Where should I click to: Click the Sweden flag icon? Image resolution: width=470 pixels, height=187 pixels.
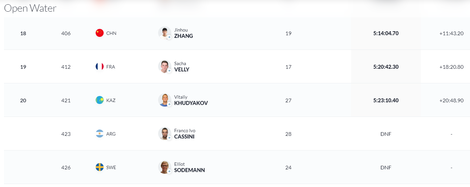[100, 167]
